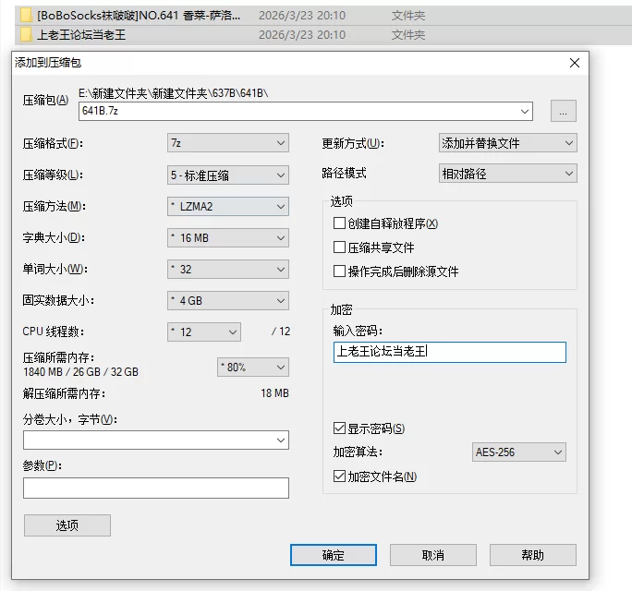Select the 上老王论坛当老王 folder name
This screenshot has height=591, width=632.
(x=81, y=35)
